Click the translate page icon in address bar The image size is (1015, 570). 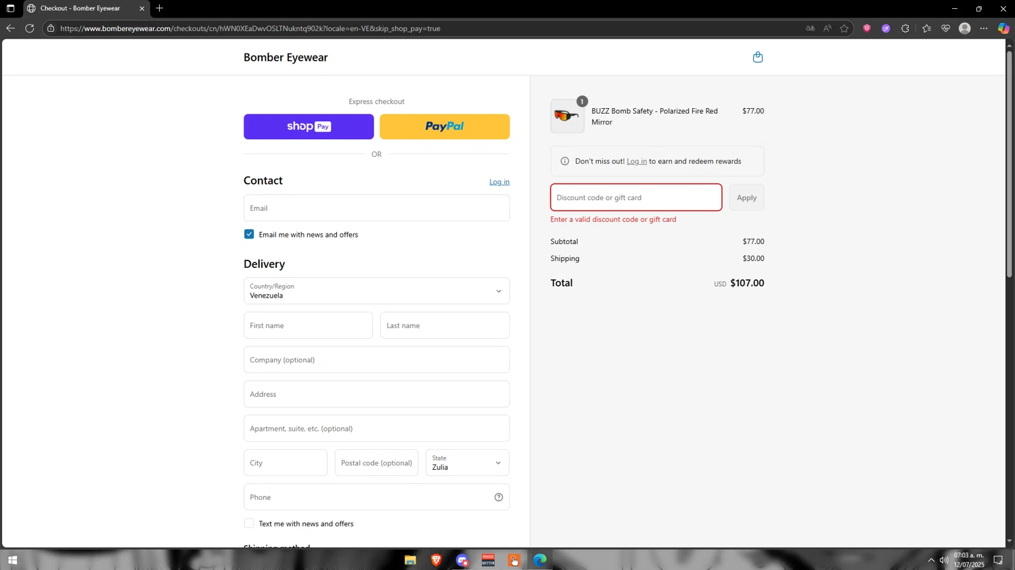point(810,28)
